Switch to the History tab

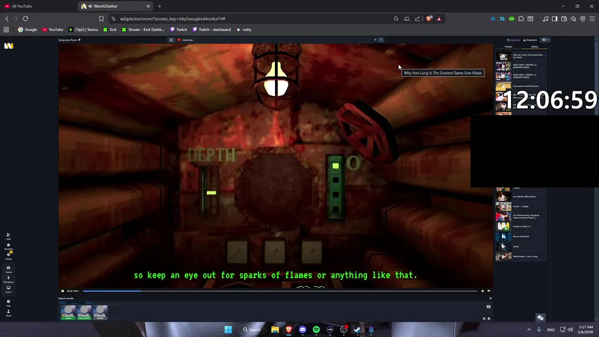click(534, 46)
